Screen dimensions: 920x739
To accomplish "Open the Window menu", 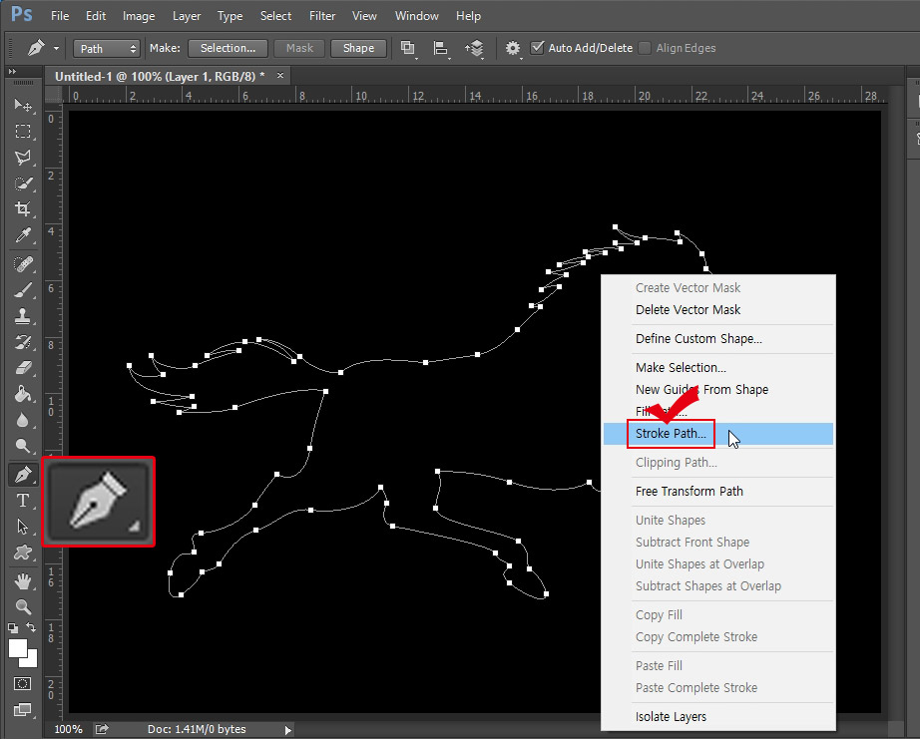I will tap(416, 16).
